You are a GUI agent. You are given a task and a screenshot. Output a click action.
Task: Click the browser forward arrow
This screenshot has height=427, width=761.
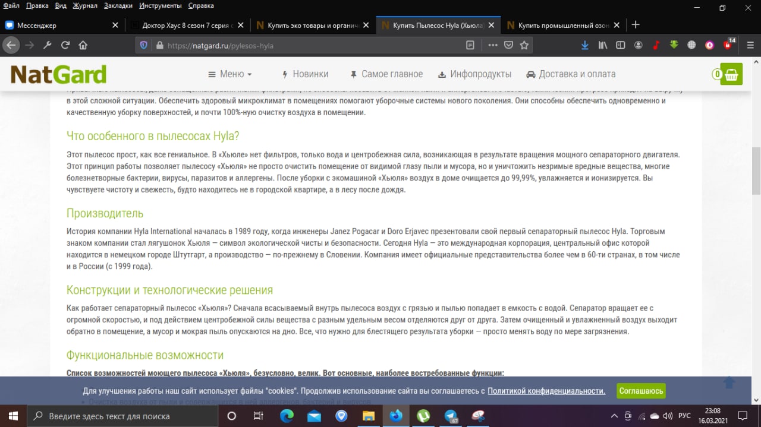coord(30,45)
